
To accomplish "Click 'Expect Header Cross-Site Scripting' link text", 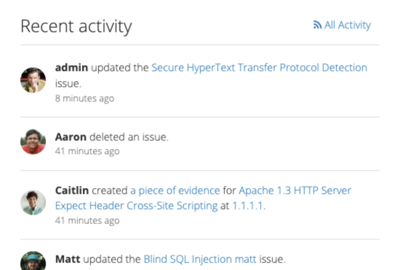I will tap(137, 206).
